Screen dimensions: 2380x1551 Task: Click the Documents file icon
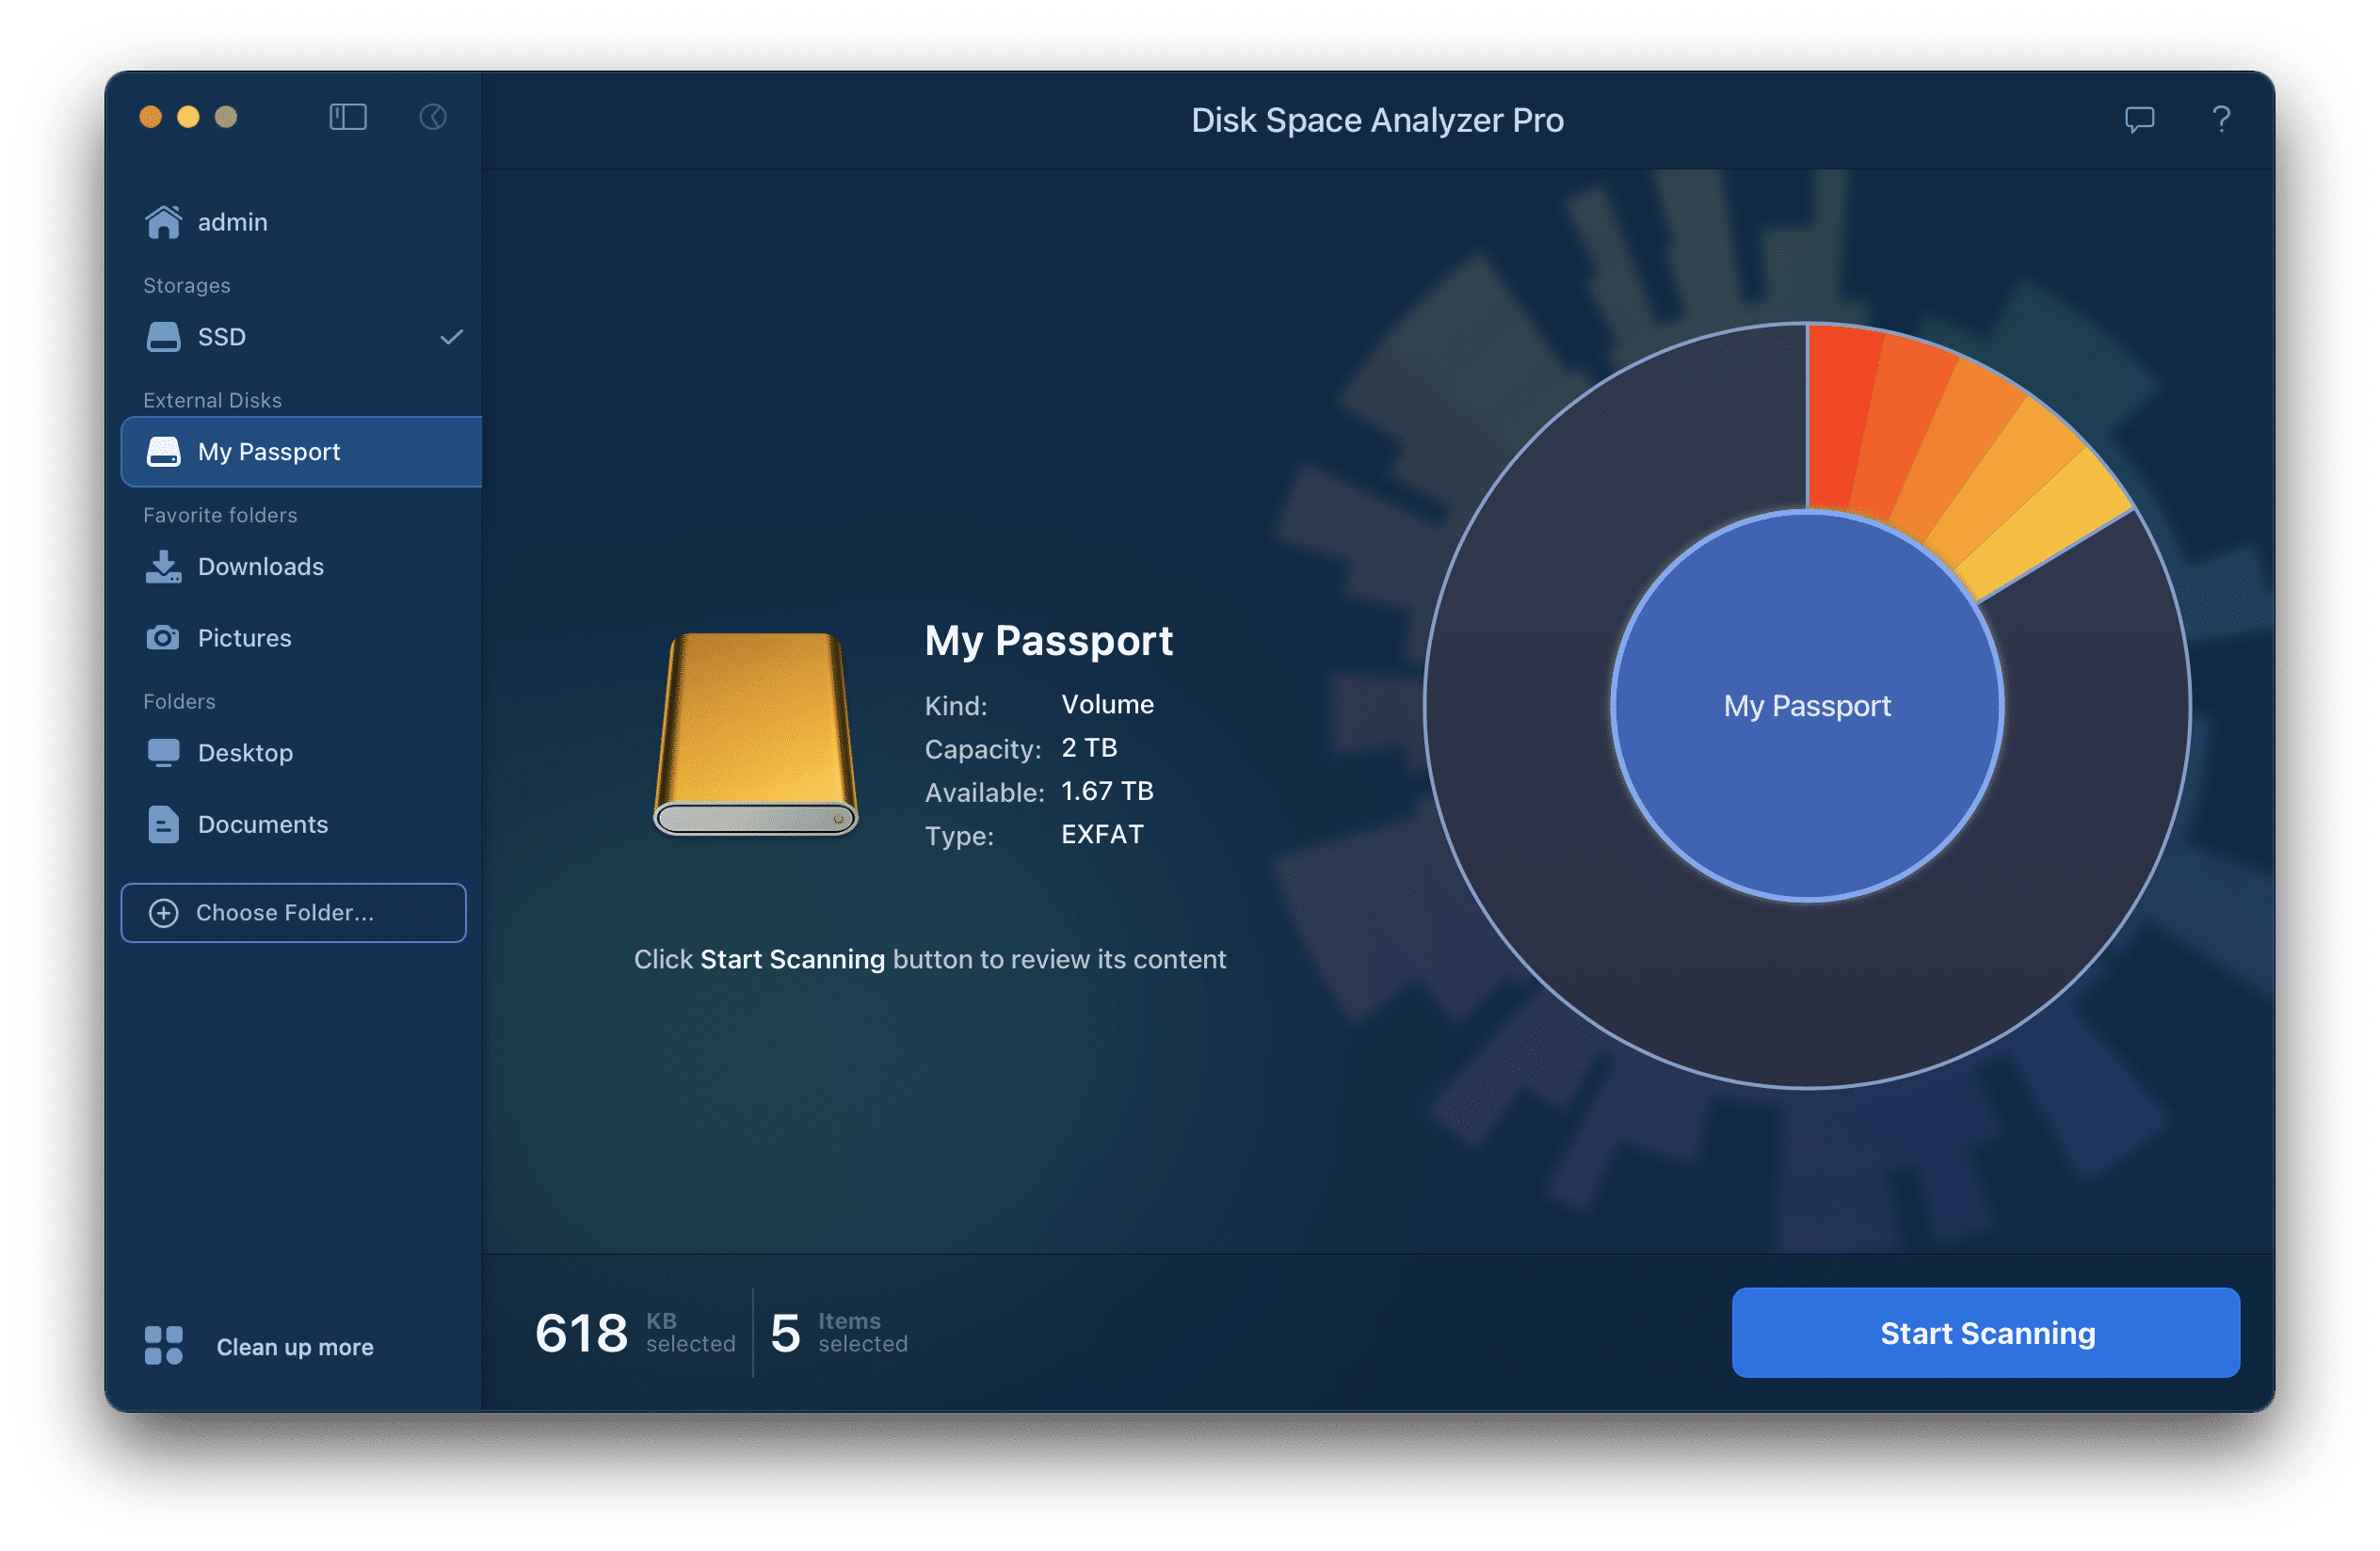[x=163, y=824]
